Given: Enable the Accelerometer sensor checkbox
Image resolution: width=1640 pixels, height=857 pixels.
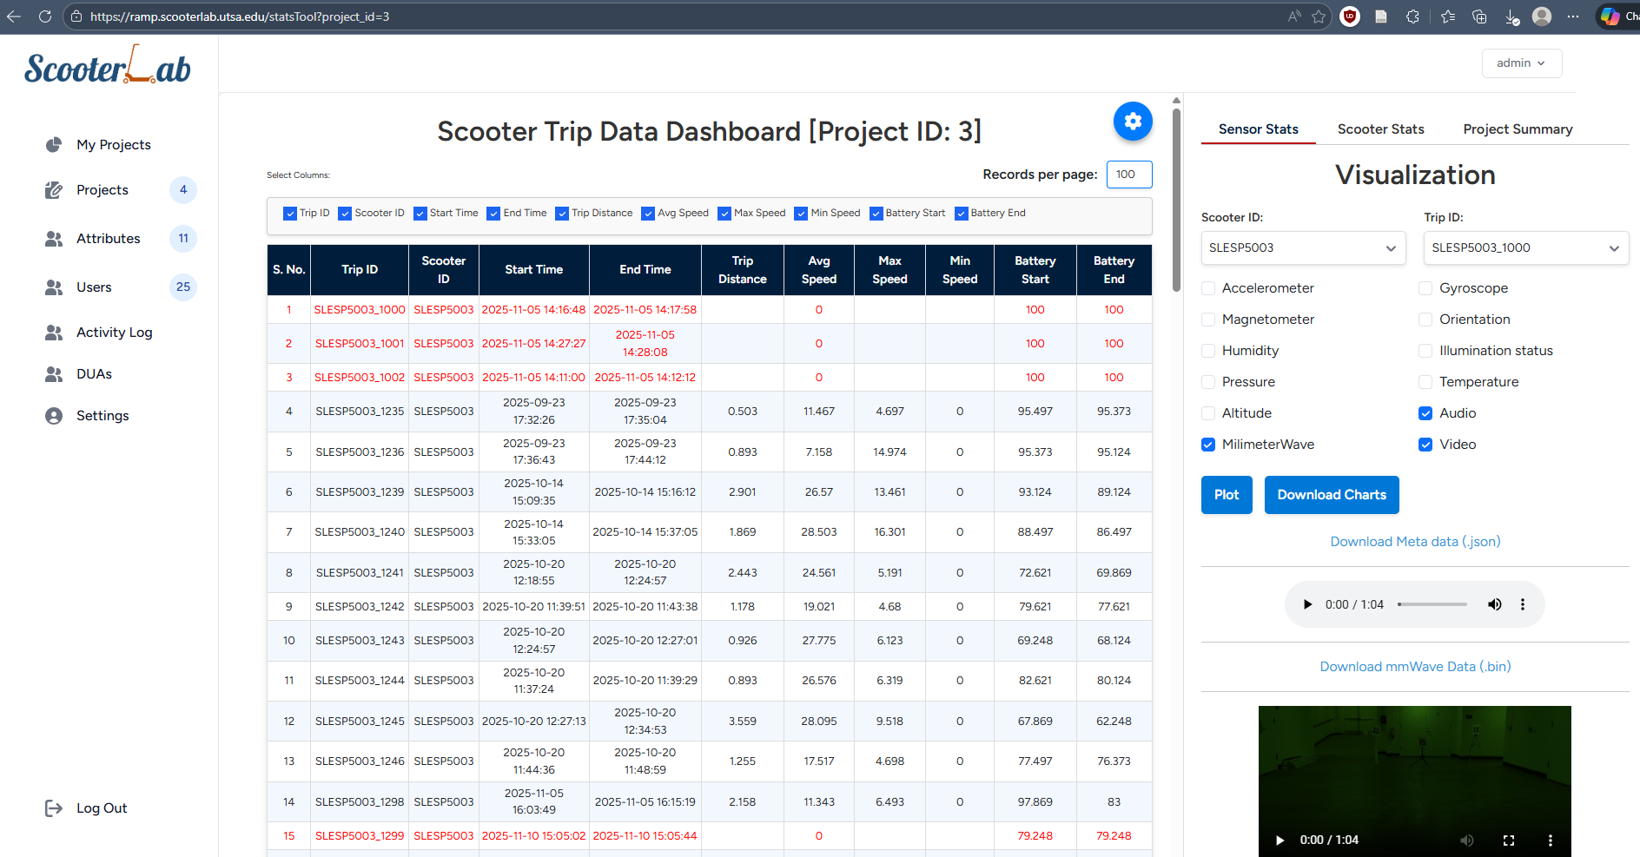Looking at the screenshot, I should coord(1208,287).
